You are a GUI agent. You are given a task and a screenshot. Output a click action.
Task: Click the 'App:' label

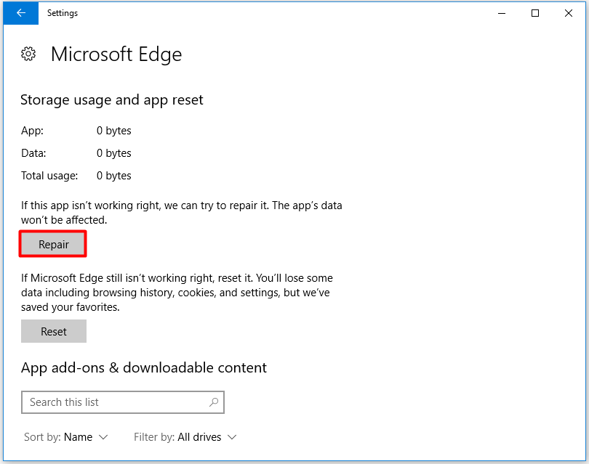pyautogui.click(x=32, y=131)
